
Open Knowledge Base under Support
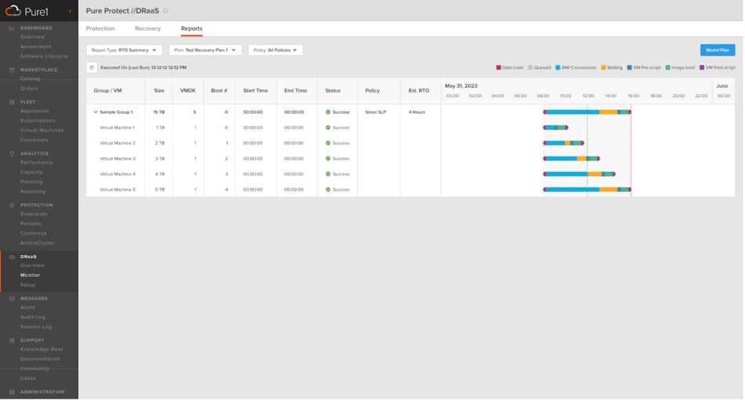(42, 349)
